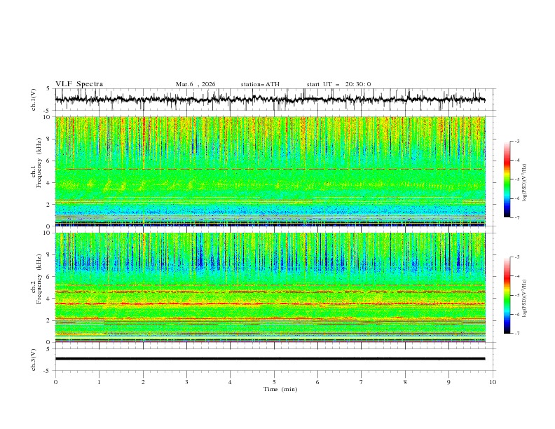Click the 'ch.1(V)' waveform axis label
Screen dimensions: 555x429
click(x=34, y=100)
